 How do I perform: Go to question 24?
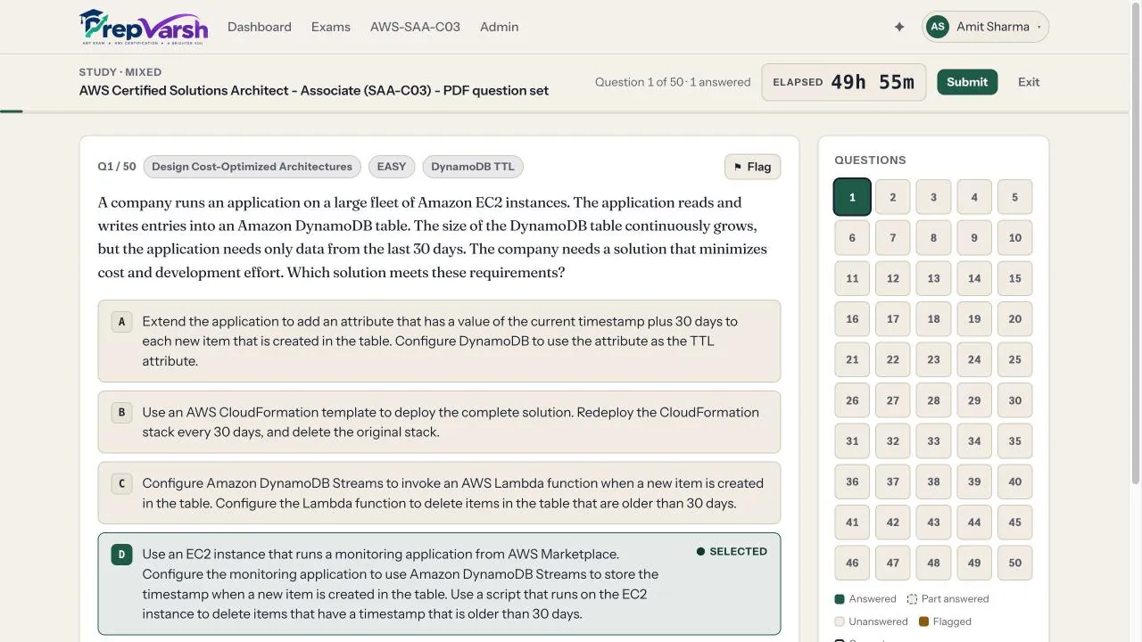pos(974,359)
